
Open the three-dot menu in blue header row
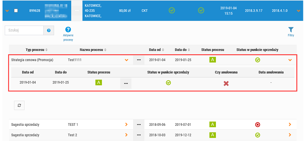pos(77,11)
